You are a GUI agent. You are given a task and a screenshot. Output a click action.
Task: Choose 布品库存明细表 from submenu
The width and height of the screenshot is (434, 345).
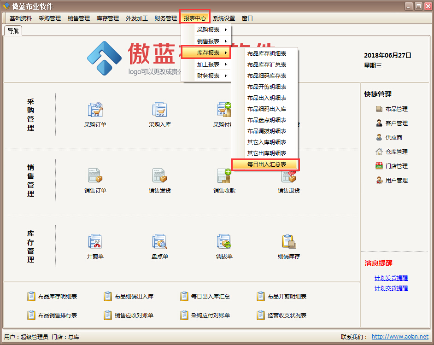coord(266,54)
